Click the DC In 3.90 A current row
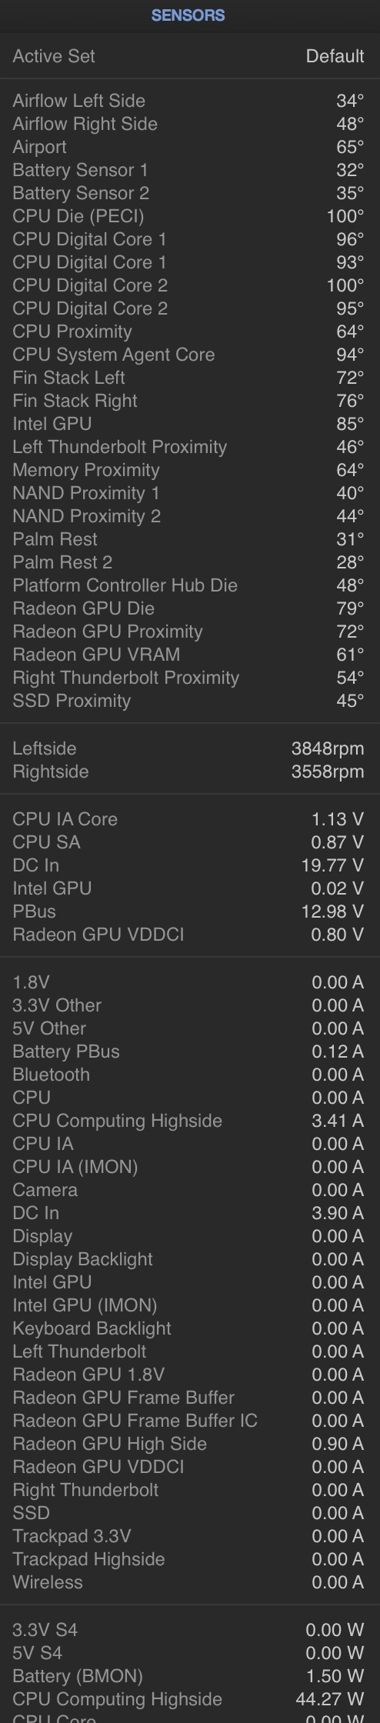 [x=190, y=1213]
